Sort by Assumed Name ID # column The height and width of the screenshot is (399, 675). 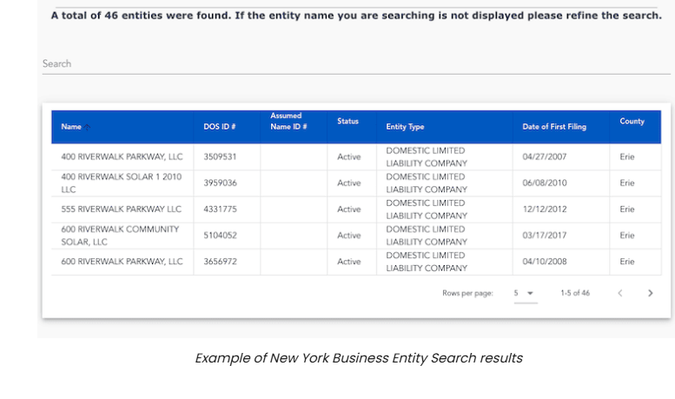pyautogui.click(x=286, y=121)
